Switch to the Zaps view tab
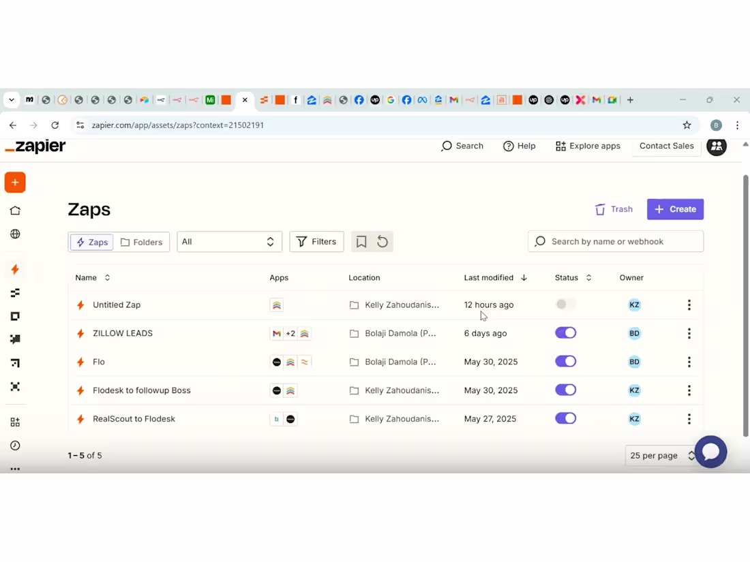Image resolution: width=750 pixels, height=562 pixels. pos(92,243)
